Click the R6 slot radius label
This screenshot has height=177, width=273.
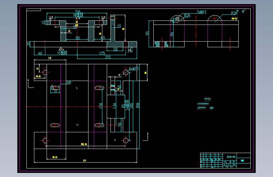coord(69,83)
